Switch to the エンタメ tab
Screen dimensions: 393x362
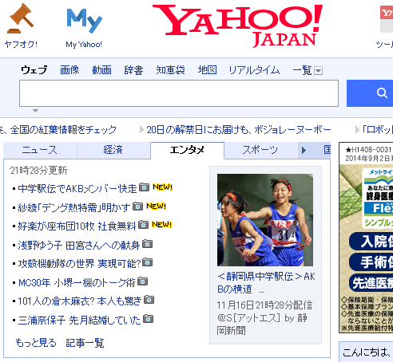[x=187, y=150]
